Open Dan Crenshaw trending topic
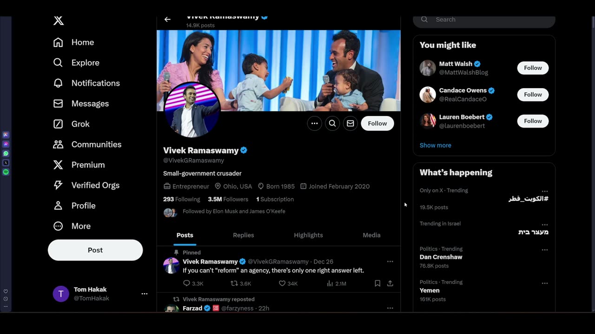Viewport: 595px width, 334px height. click(x=441, y=257)
